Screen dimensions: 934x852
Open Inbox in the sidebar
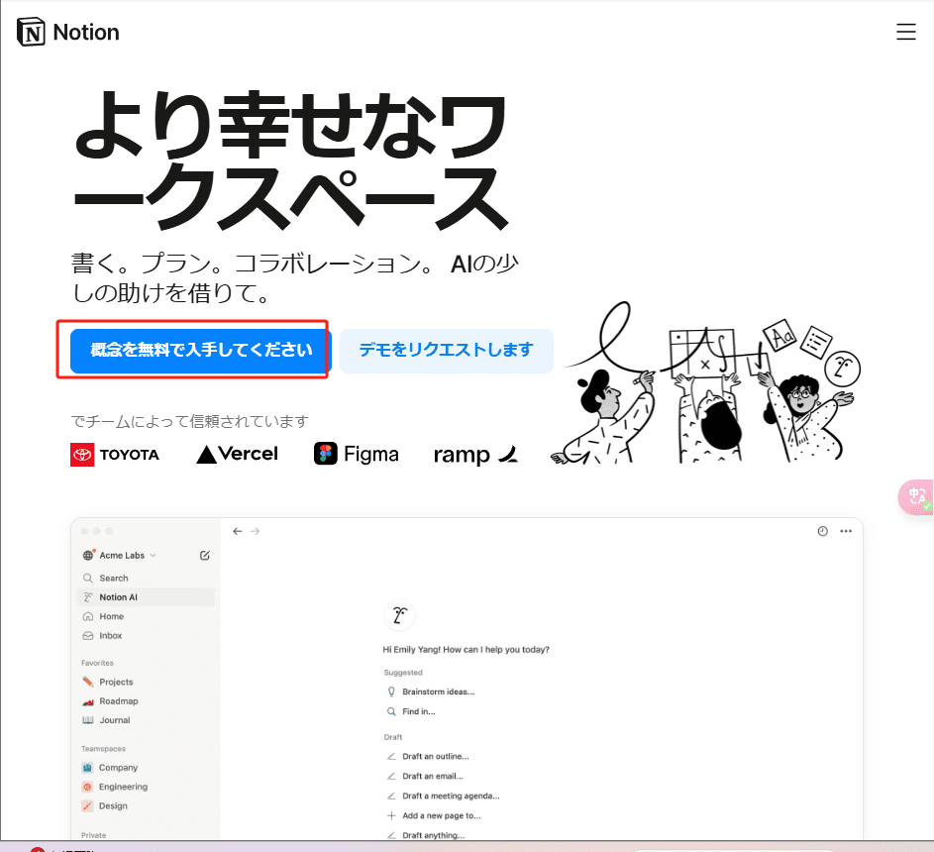[x=146, y=636]
